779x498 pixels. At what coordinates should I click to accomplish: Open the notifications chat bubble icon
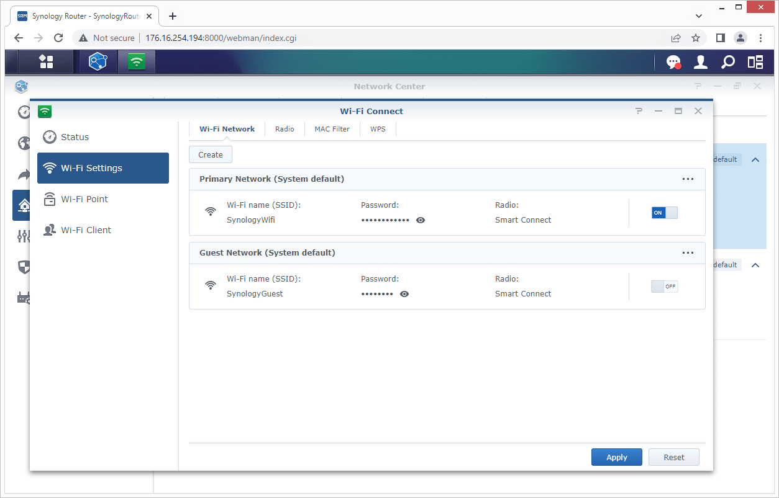[x=673, y=61]
